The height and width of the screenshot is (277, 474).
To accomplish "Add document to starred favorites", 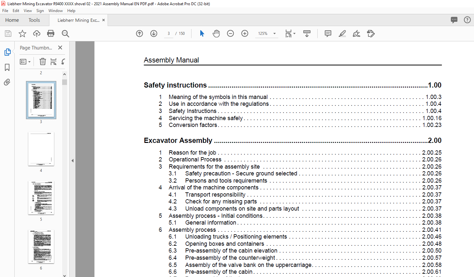I will [22, 34].
